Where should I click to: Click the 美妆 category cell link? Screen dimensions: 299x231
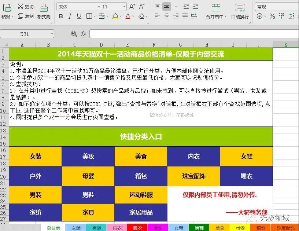88,156
